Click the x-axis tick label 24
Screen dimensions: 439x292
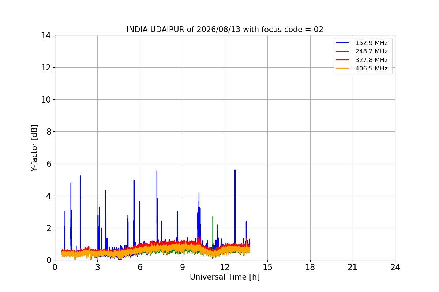[x=395, y=267]
